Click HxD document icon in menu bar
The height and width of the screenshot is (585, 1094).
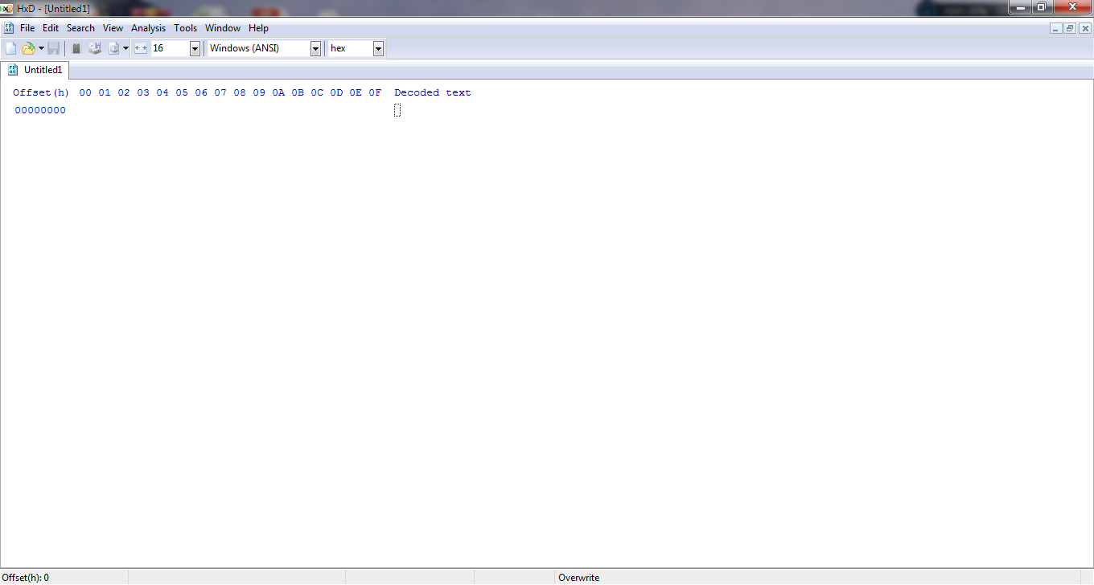pos(10,27)
